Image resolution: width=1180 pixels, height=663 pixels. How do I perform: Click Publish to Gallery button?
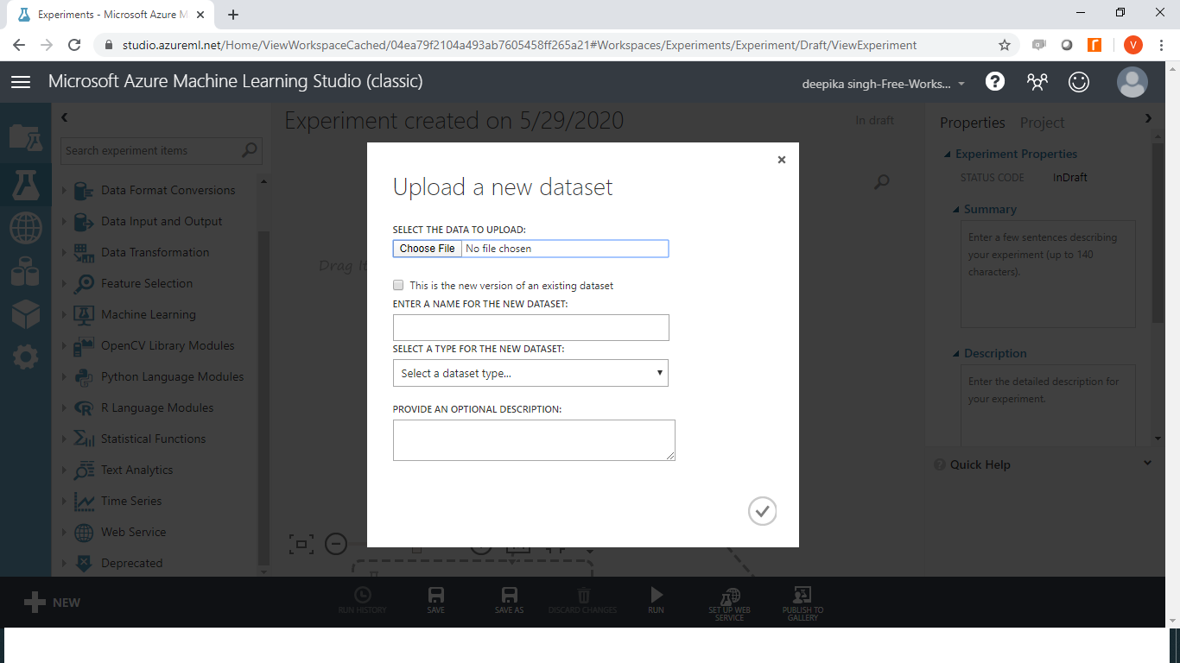pyautogui.click(x=803, y=603)
